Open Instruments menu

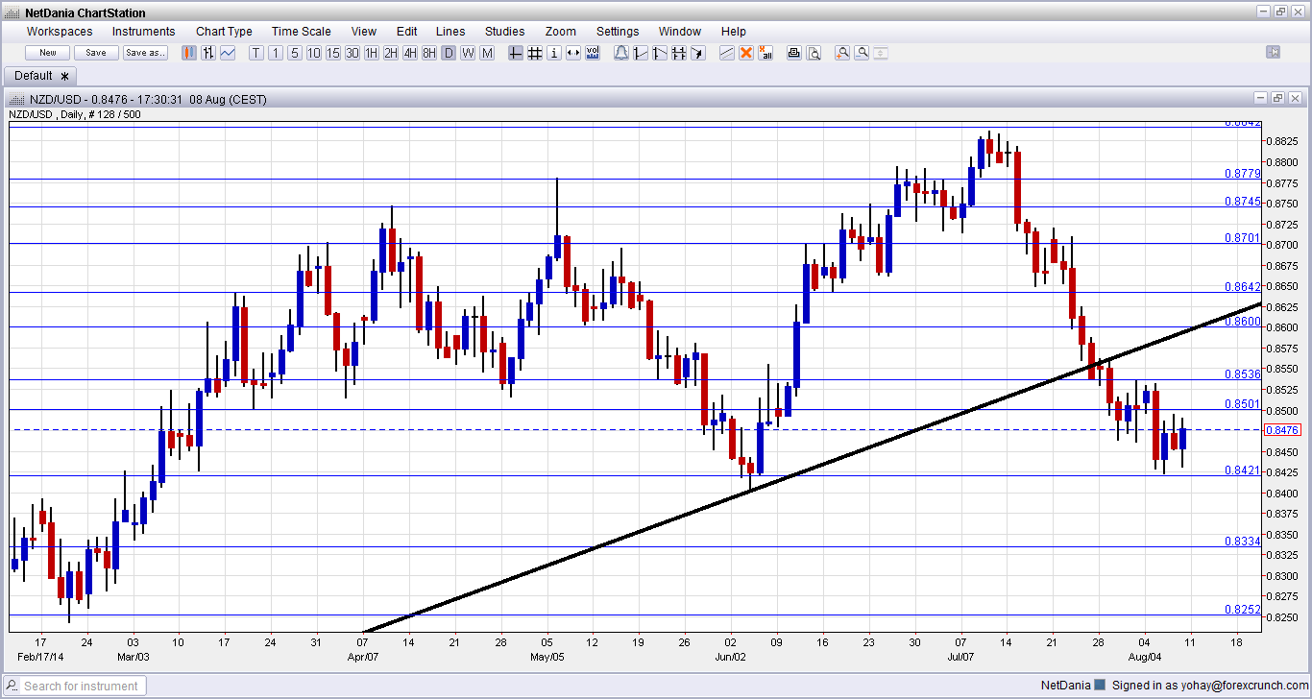[x=144, y=32]
